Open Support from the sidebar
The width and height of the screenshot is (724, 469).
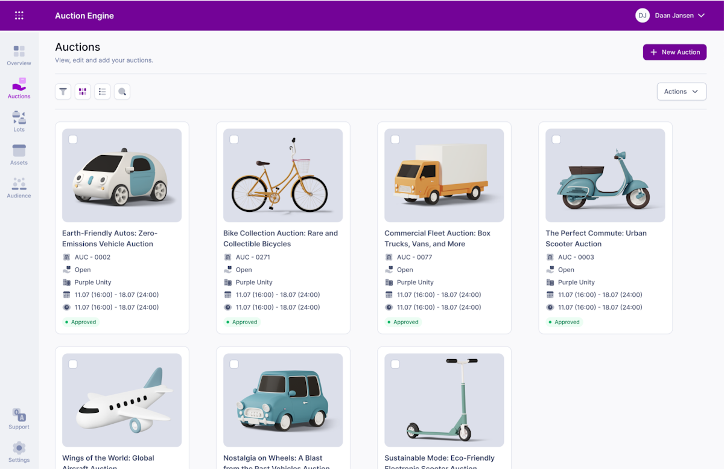tap(19, 418)
